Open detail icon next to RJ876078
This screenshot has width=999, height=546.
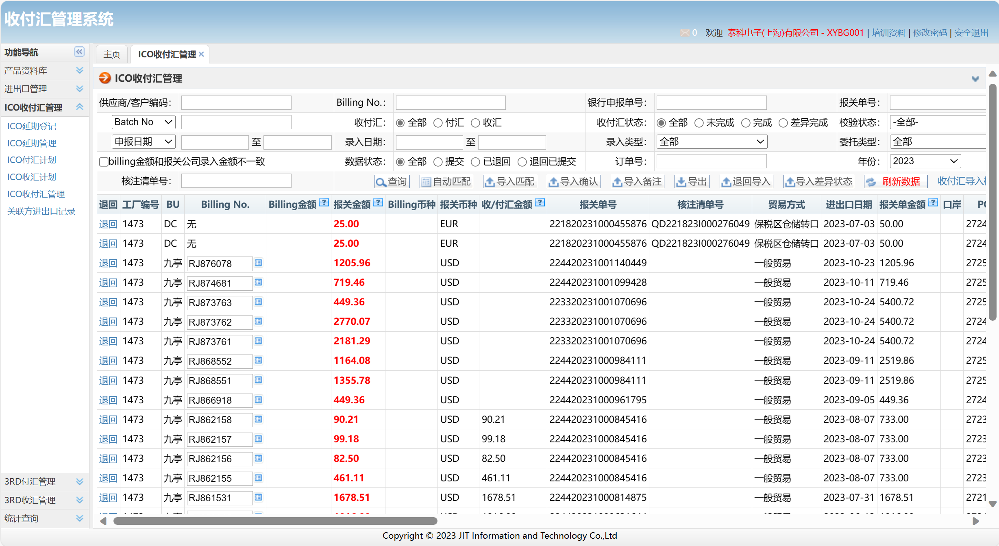258,263
